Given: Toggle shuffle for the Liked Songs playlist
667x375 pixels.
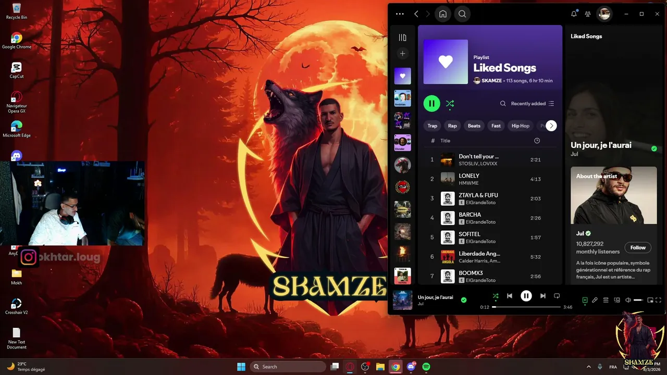Looking at the screenshot, I should tap(450, 104).
